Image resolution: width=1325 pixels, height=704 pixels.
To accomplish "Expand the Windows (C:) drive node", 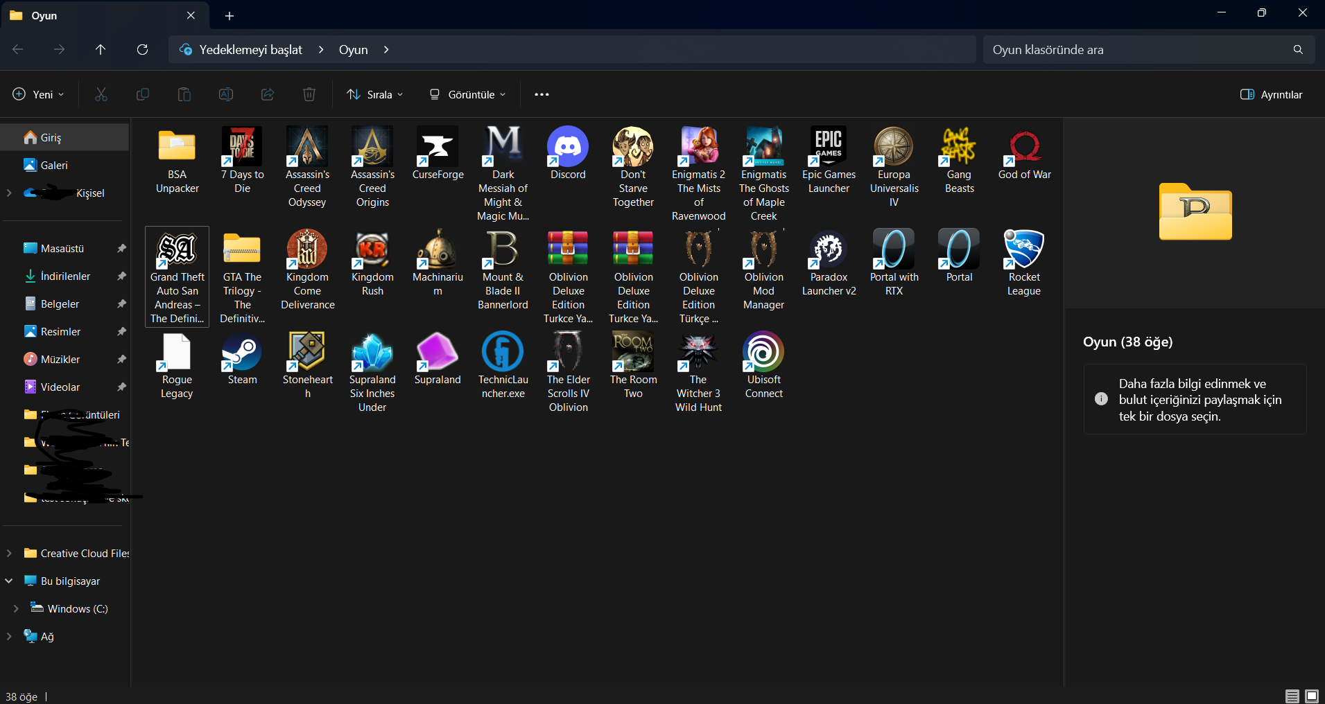I will (x=16, y=608).
